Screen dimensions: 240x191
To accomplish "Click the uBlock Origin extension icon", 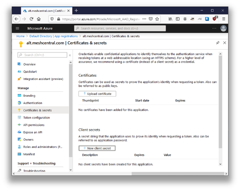I will 215,18.
